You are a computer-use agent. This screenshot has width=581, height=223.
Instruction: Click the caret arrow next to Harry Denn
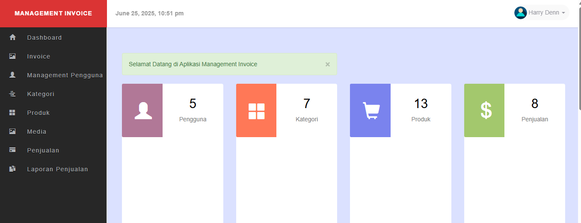[x=563, y=13]
